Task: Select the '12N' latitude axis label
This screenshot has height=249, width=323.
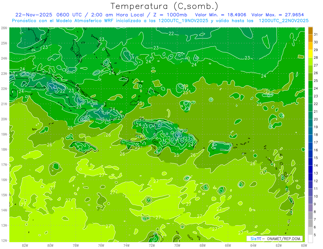Action: (4, 240)
